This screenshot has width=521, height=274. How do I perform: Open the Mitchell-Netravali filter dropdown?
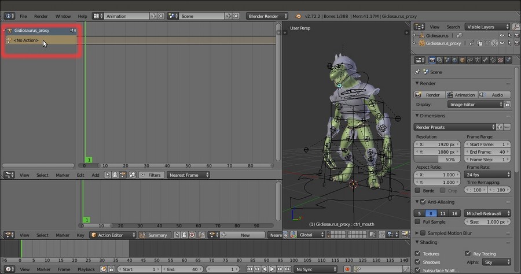pyautogui.click(x=487, y=213)
